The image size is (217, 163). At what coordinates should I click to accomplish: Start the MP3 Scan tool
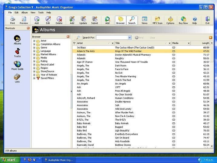tap(157, 20)
